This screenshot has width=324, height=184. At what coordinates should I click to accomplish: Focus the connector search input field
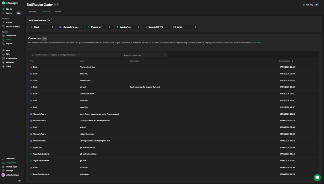(x=75, y=55)
